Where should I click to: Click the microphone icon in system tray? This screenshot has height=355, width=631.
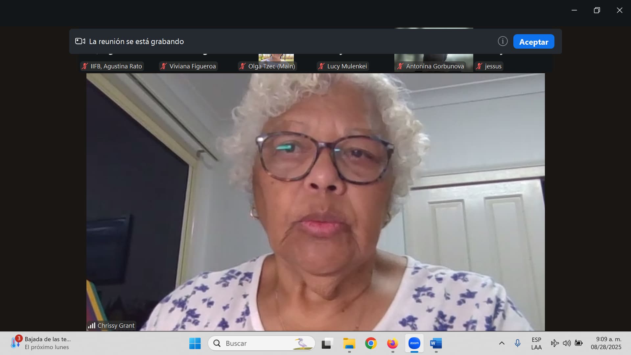[517, 343]
